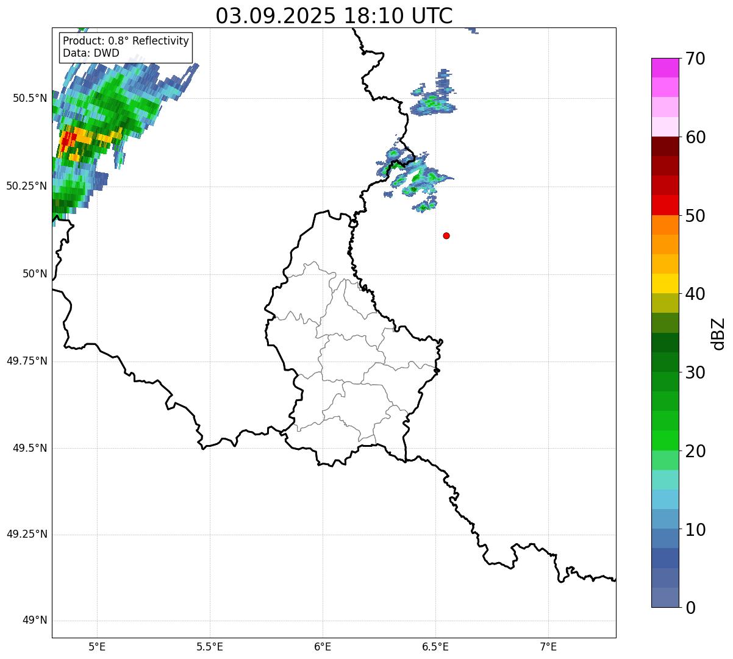This screenshot has height=659, width=733.
Task: Click the '50.25°N' latitude label
Action: click(x=27, y=186)
